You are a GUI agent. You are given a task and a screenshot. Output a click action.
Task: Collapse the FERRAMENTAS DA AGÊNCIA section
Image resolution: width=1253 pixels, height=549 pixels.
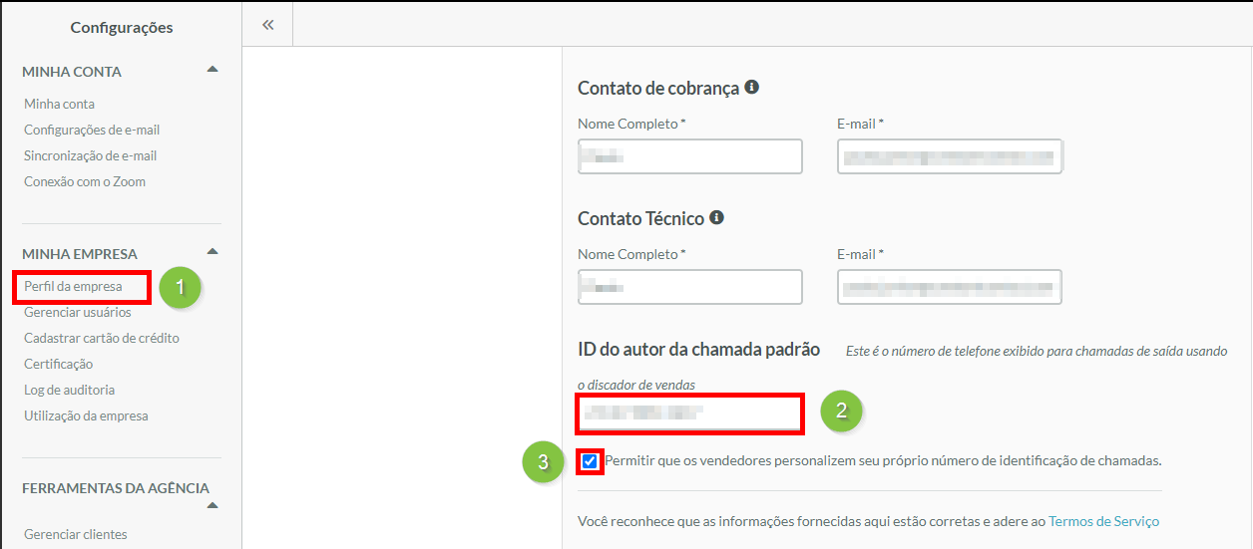click(211, 506)
